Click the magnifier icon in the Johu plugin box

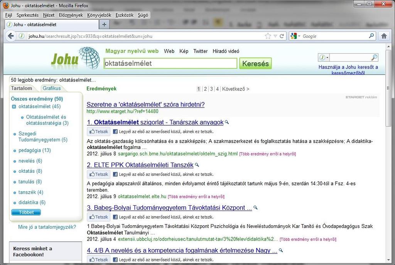pyautogui.click(x=374, y=57)
